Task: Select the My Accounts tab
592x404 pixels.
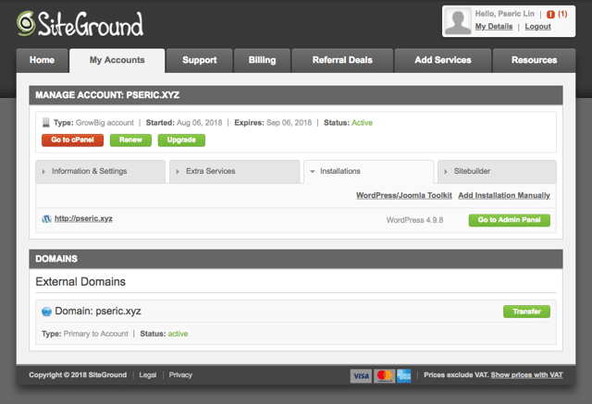Action: [117, 60]
